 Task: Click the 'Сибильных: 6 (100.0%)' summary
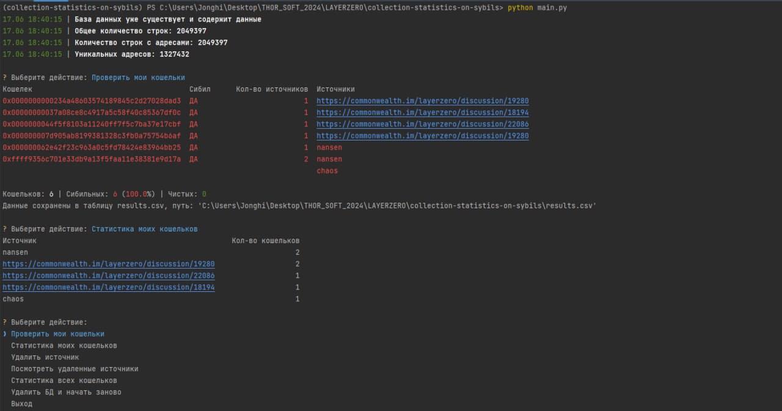111,194
